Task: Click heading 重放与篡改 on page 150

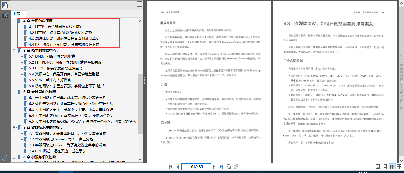Action: 168,23
